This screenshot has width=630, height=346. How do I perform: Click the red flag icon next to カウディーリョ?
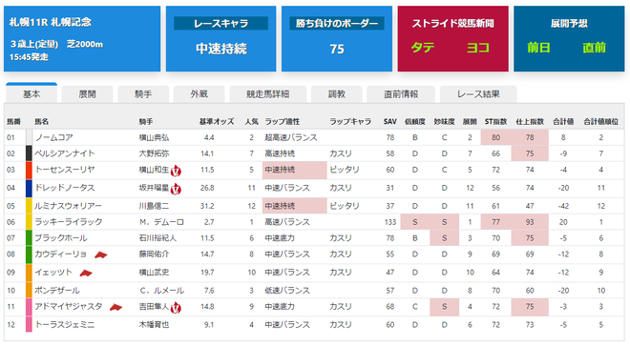[101, 254]
